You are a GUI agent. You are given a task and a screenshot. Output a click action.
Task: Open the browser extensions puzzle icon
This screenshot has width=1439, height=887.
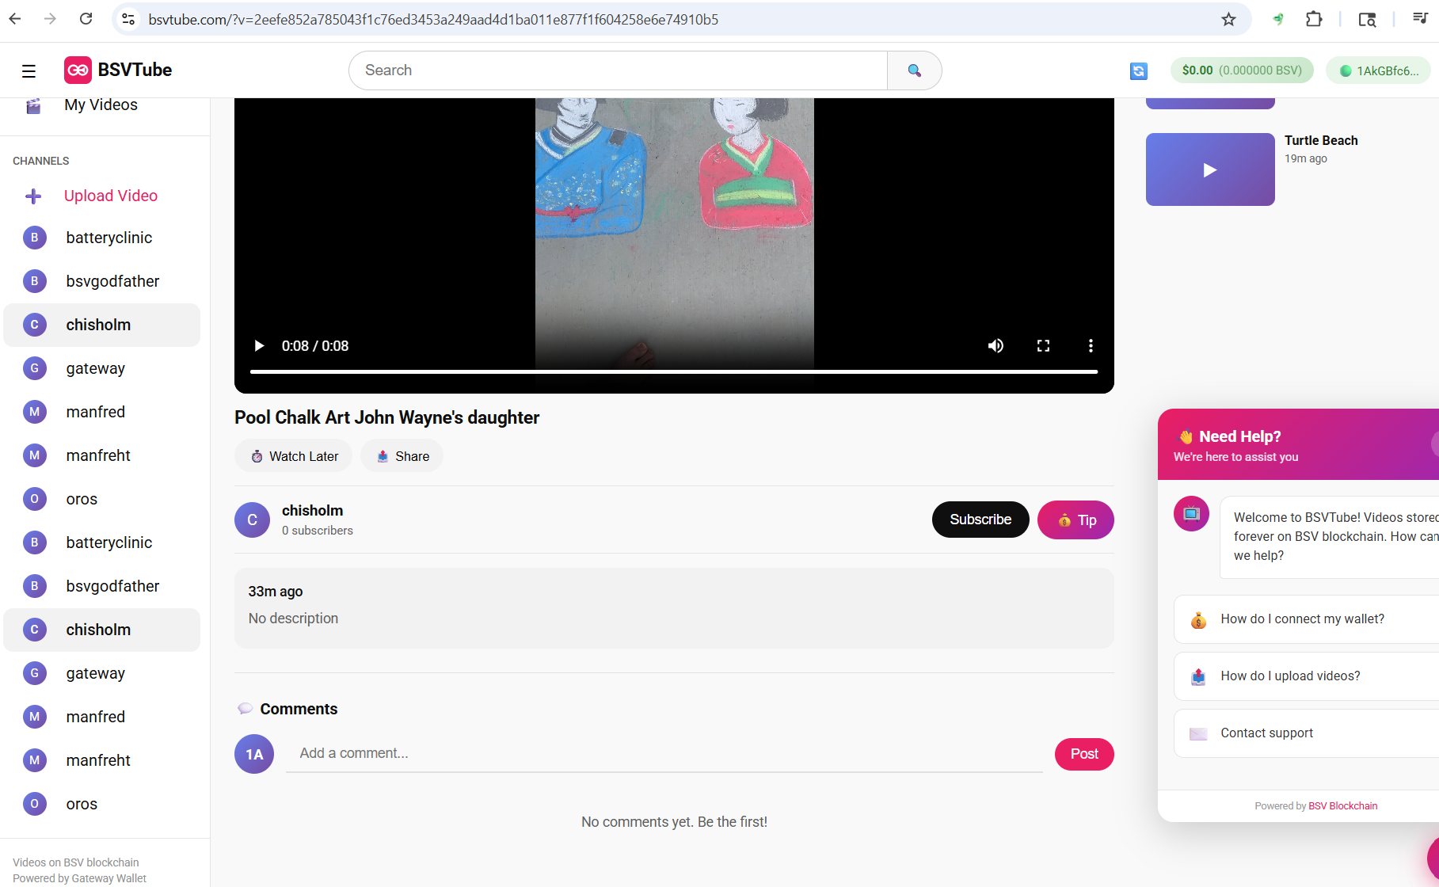(1314, 19)
